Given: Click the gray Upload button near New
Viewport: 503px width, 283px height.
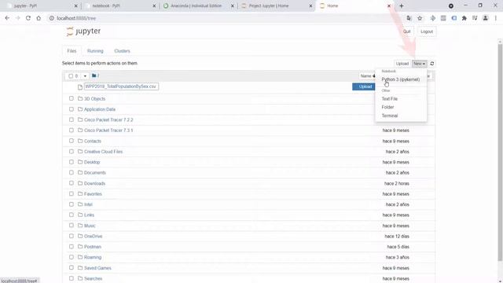Looking at the screenshot, I should point(402,64).
